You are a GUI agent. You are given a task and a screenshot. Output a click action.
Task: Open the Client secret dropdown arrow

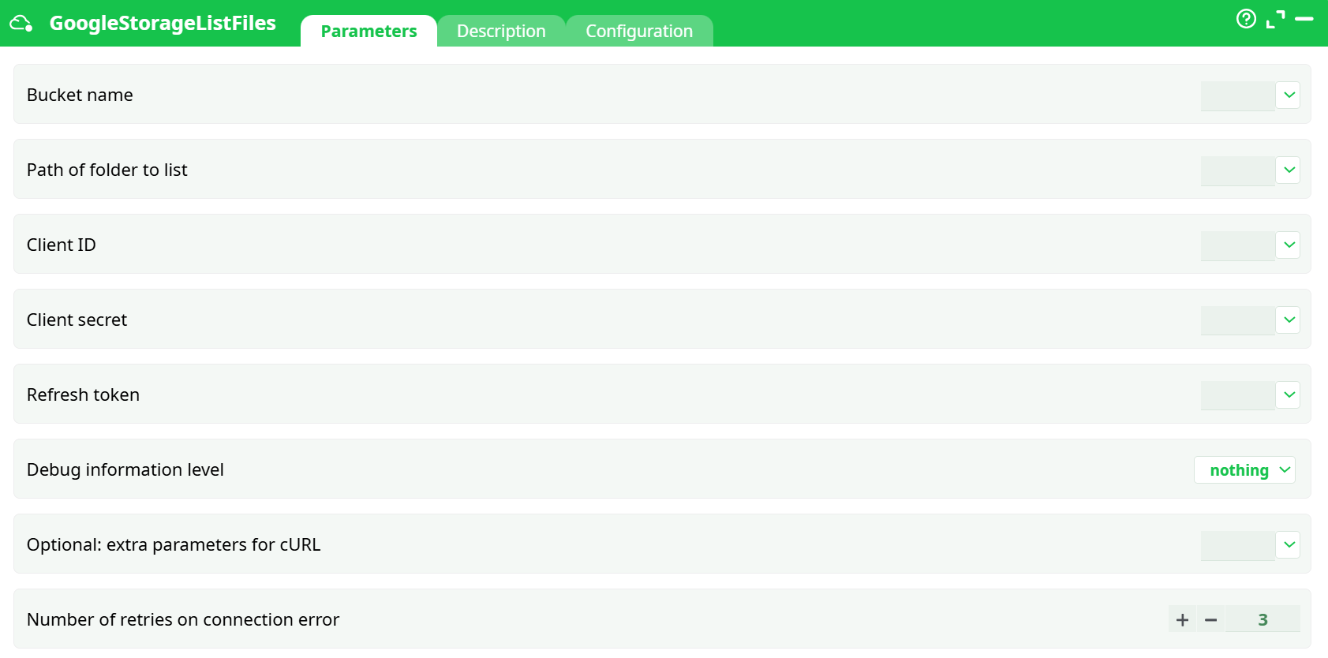click(1289, 320)
